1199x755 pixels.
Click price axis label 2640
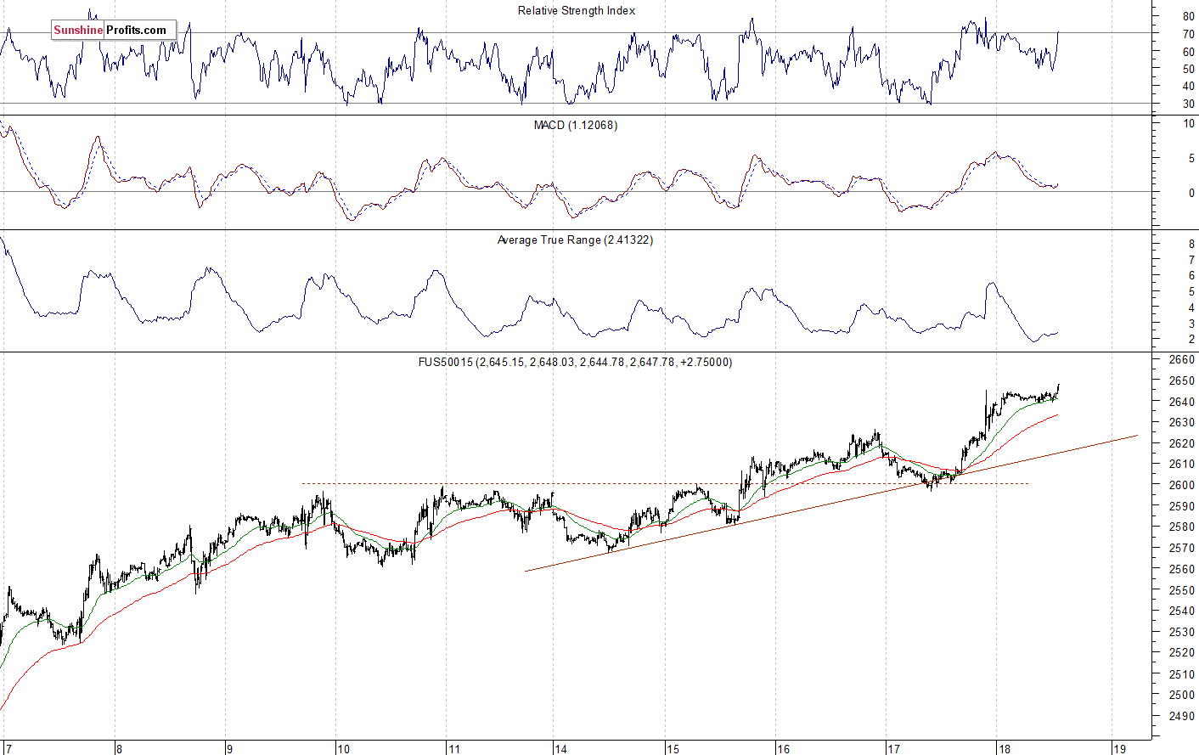[x=1181, y=401]
